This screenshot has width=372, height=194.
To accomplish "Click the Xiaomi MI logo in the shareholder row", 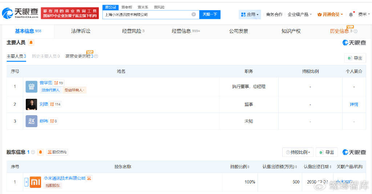I will coord(35,182).
